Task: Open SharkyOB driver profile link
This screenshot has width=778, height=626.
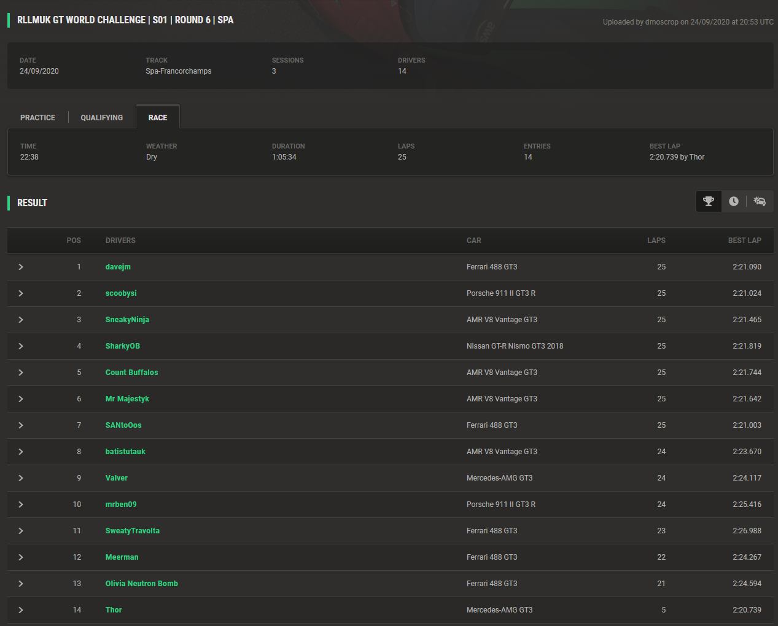Action: pos(123,346)
